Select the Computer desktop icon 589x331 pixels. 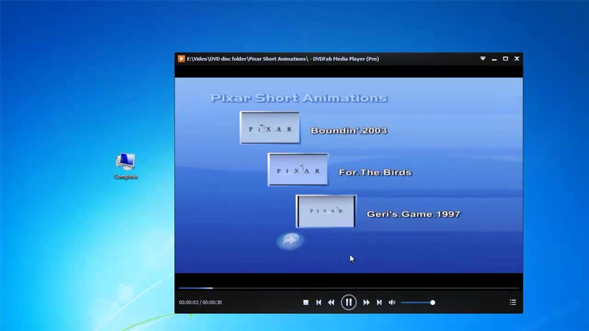pyautogui.click(x=125, y=166)
